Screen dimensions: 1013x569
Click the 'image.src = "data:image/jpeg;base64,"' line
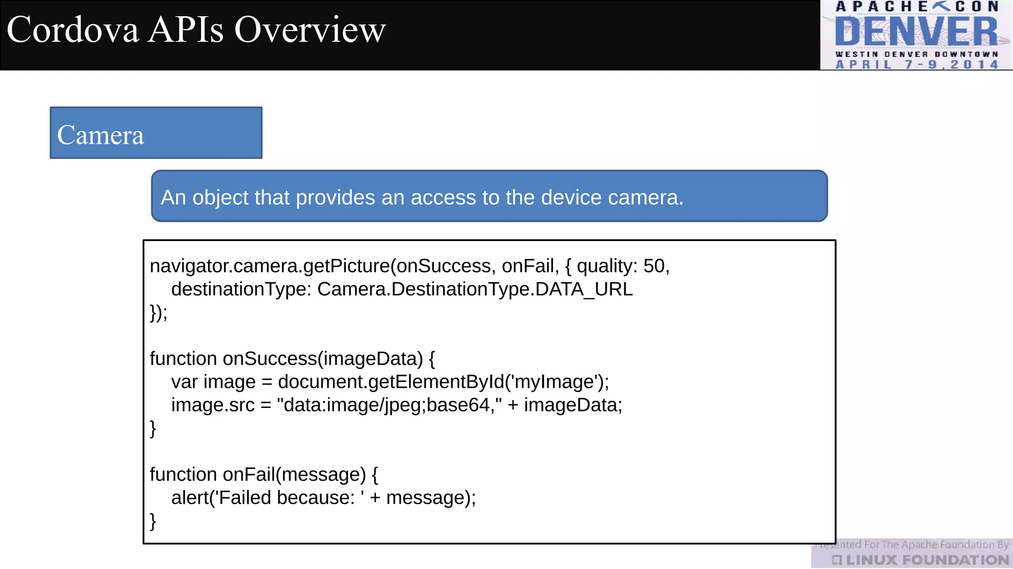pos(397,405)
